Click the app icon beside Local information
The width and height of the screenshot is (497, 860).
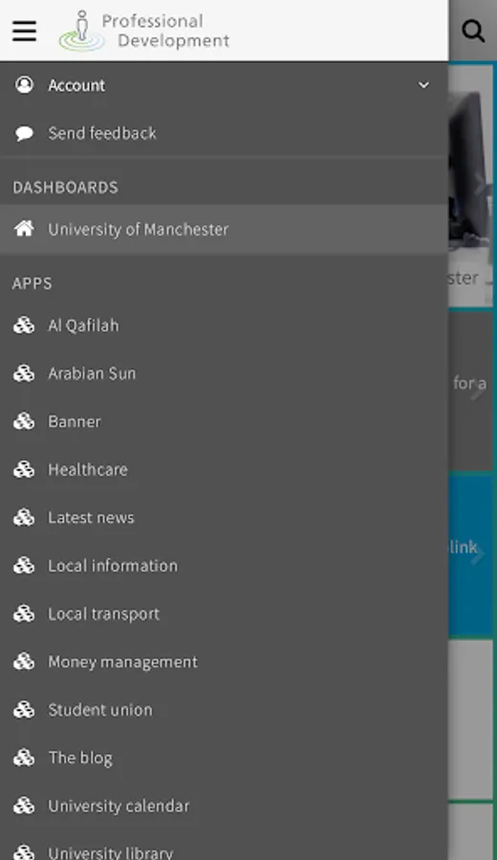click(x=24, y=566)
